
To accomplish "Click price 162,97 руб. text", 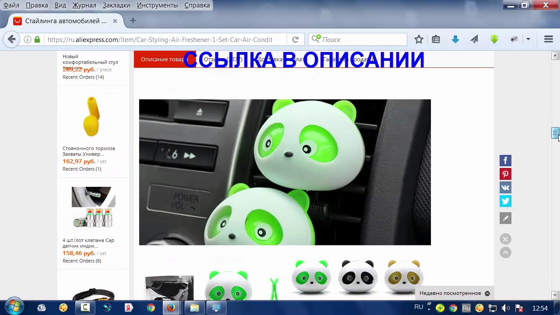I will [79, 161].
